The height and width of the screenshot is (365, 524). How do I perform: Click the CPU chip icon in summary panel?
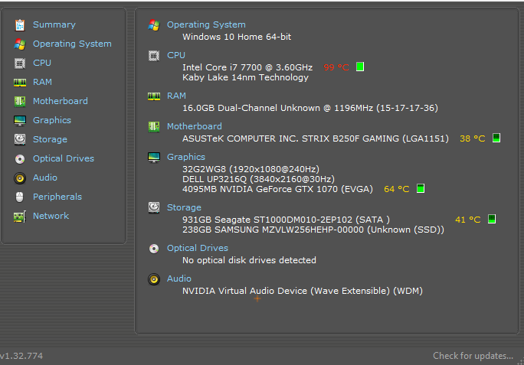point(154,56)
